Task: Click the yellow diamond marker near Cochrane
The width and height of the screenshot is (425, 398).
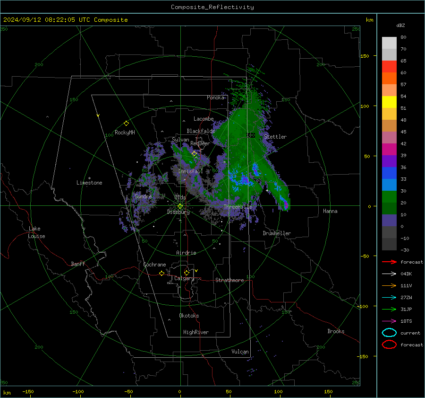Action: 161,274
